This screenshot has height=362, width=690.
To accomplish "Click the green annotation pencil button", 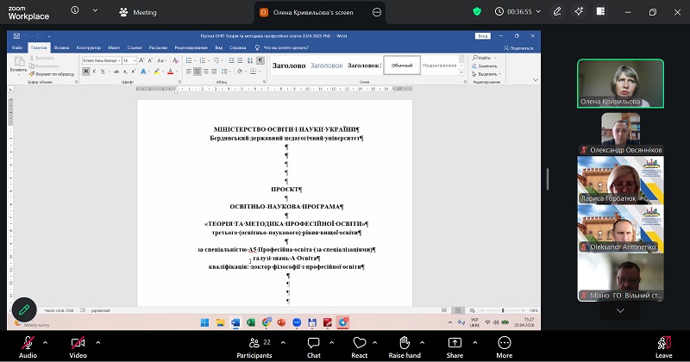I will coord(23,309).
